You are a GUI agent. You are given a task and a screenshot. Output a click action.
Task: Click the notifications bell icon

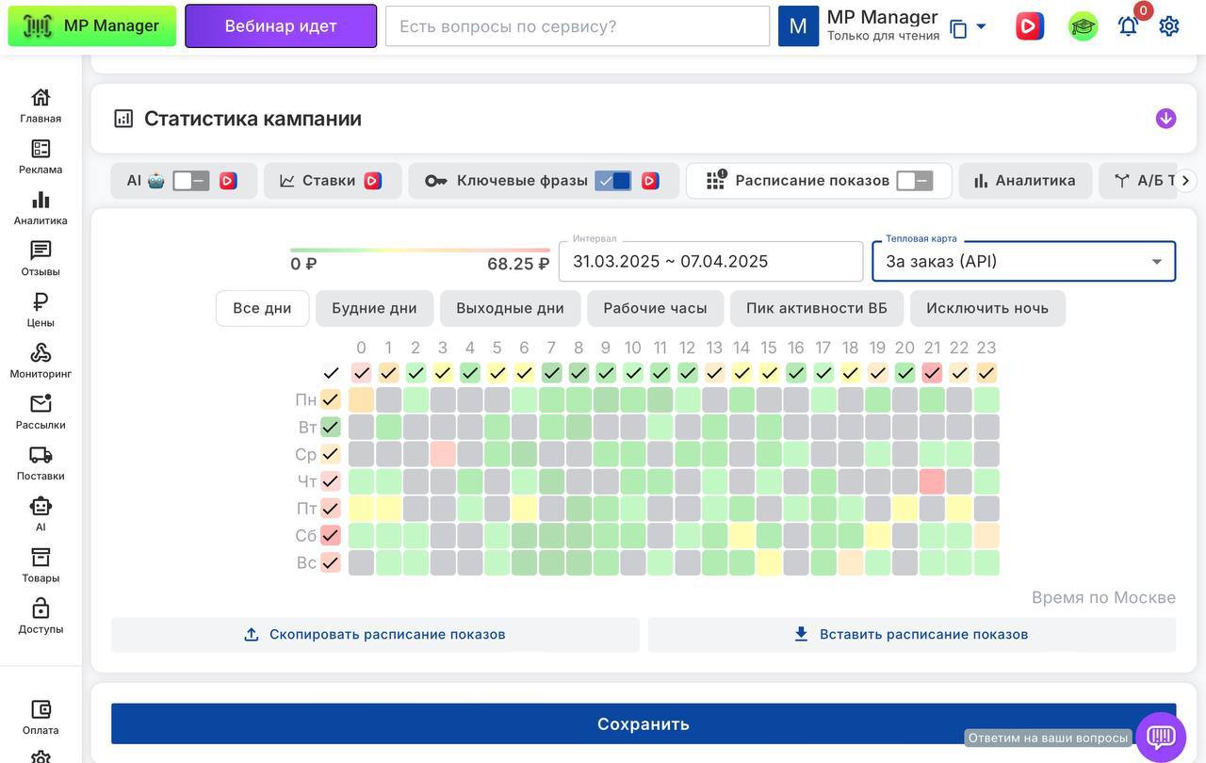1128,26
